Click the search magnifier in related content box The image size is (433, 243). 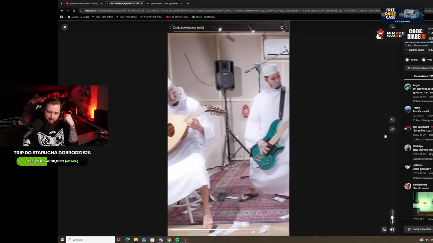pyautogui.click(x=282, y=28)
